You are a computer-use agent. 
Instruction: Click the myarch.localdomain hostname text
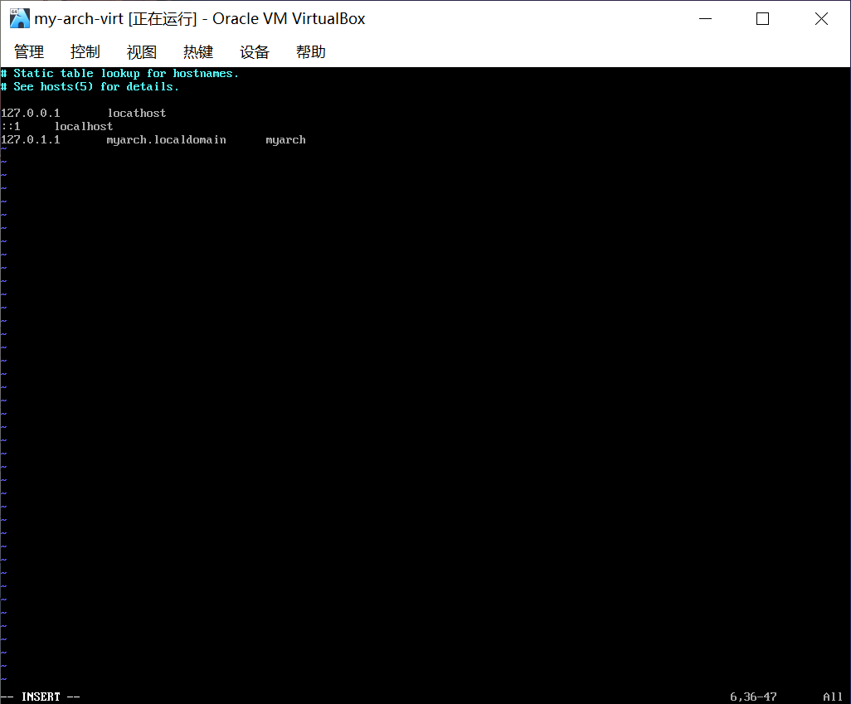click(x=166, y=140)
